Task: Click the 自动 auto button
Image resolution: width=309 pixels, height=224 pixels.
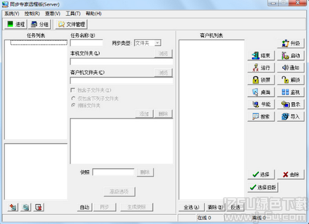Action: tap(85, 207)
